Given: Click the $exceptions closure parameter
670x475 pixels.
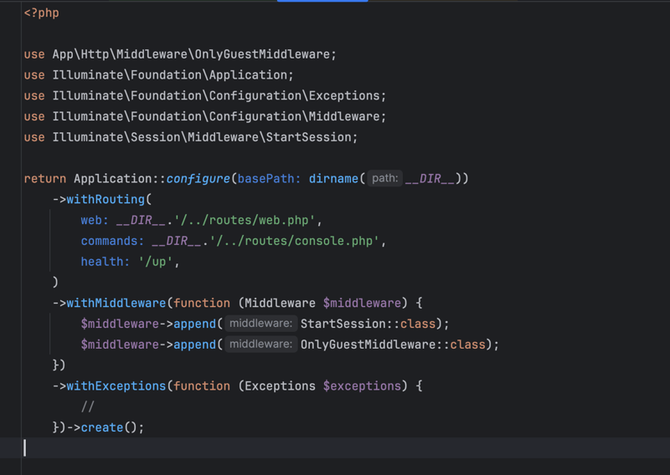Looking at the screenshot, I should tap(362, 386).
